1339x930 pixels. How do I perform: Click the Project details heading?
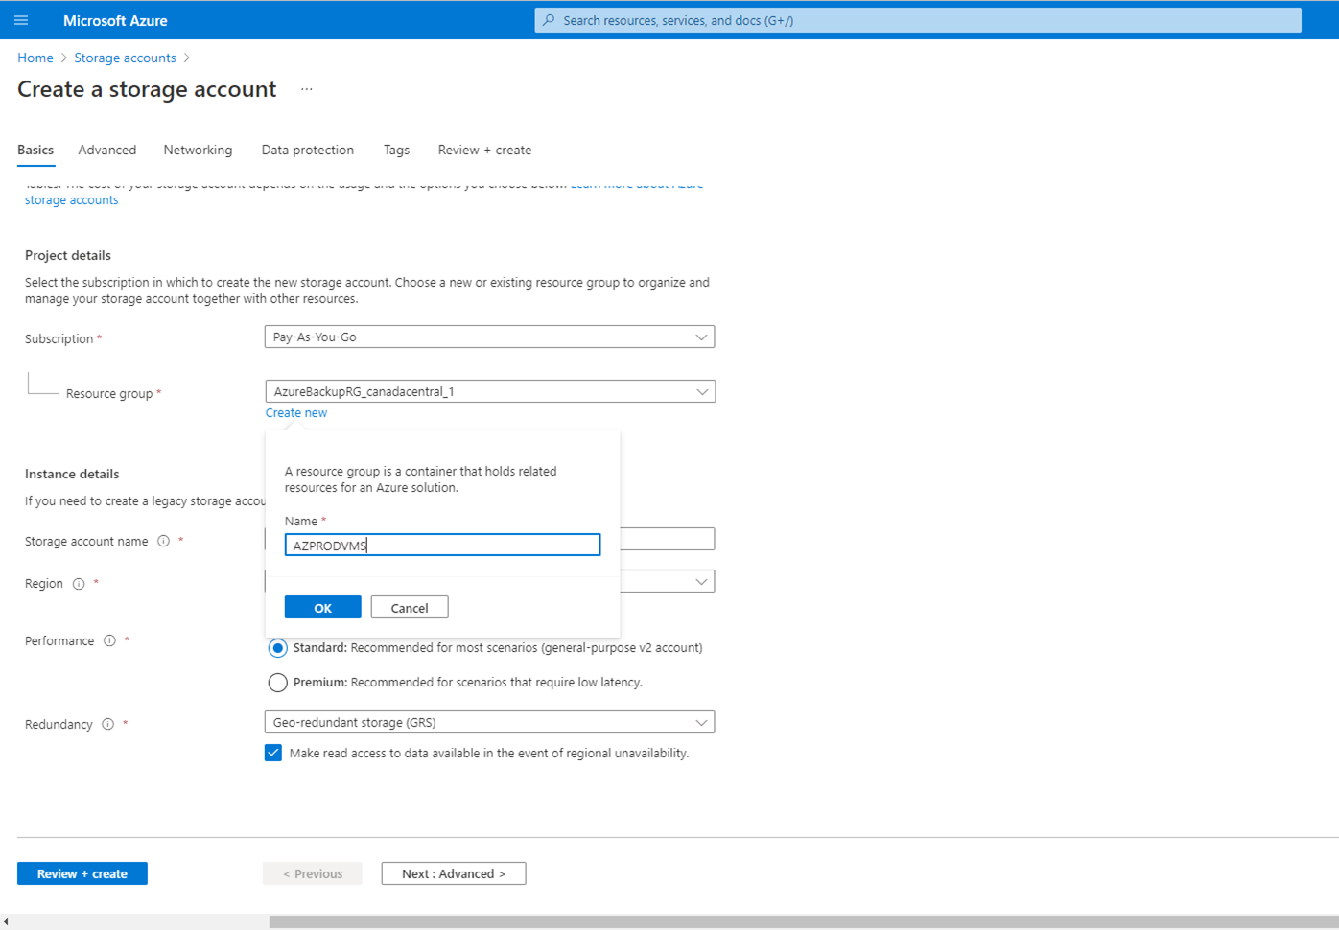click(68, 255)
